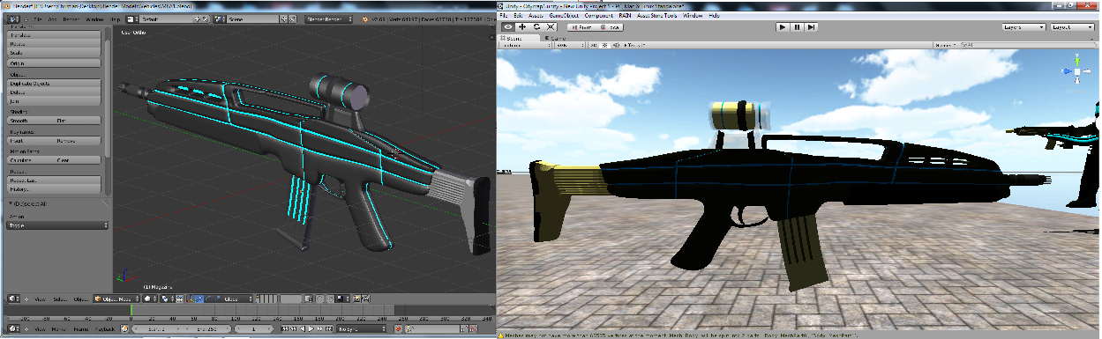Toggle Blender auto keyframe record button
Screen dimensions: 1102x339
(398, 328)
